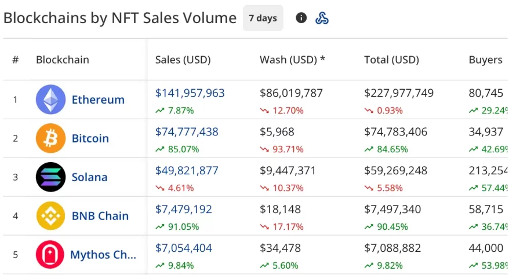
Task: Sort table by Buyers column
Action: [485, 60]
